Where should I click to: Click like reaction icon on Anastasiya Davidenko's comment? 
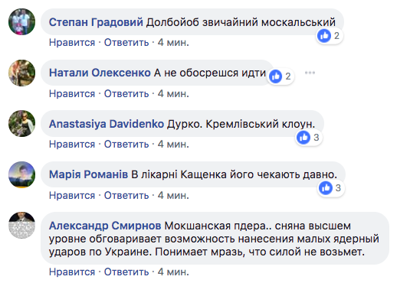303,138
